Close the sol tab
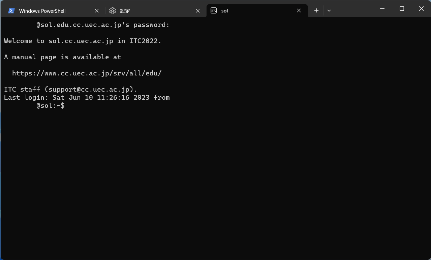 (x=299, y=11)
